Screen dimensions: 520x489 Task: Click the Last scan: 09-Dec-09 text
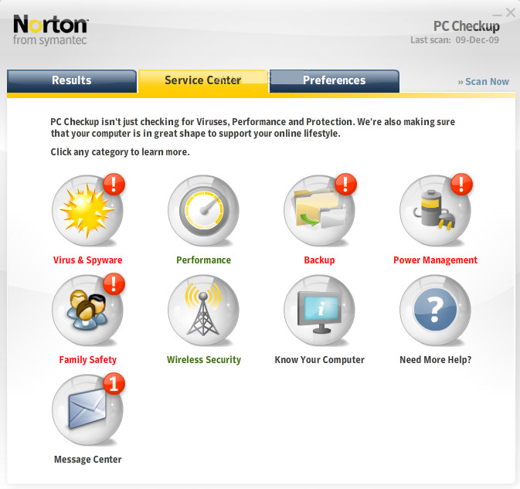click(454, 40)
